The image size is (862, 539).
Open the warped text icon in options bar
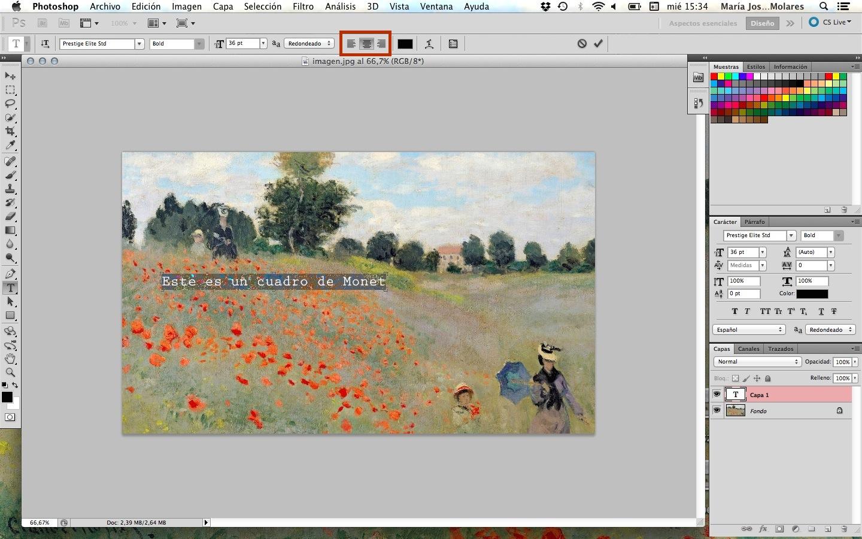[429, 44]
